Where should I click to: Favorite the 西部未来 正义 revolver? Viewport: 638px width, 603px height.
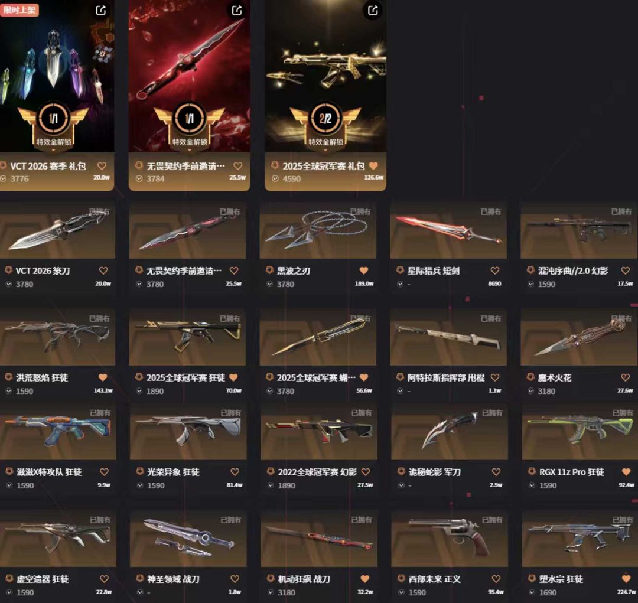tap(496, 579)
